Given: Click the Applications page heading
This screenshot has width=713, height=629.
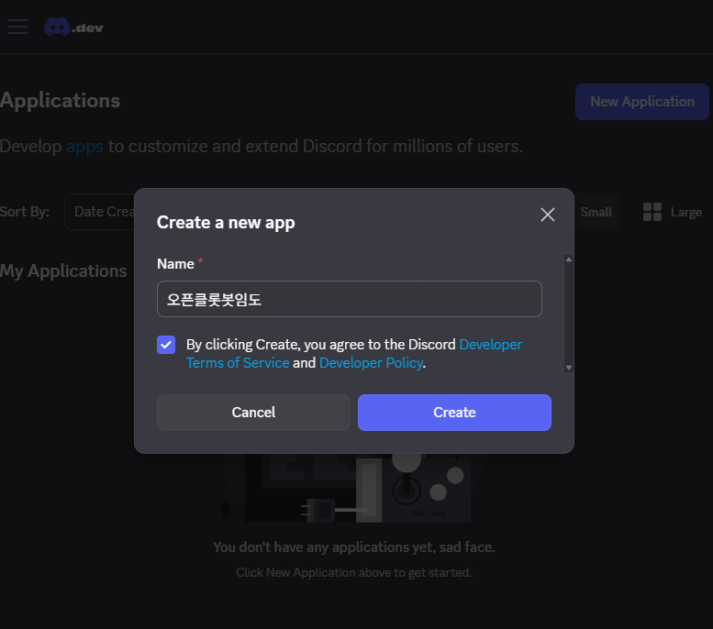Looking at the screenshot, I should (x=60, y=101).
